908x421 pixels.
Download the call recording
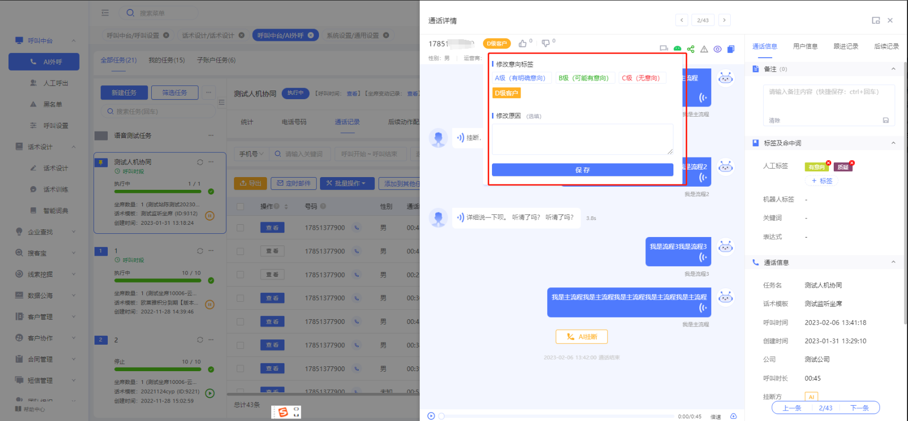733,416
